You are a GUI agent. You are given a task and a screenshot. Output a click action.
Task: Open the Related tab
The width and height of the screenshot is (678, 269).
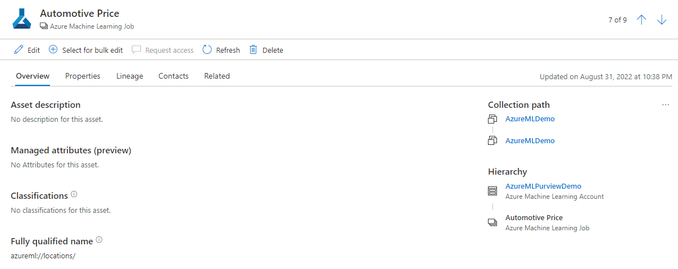[x=217, y=76]
